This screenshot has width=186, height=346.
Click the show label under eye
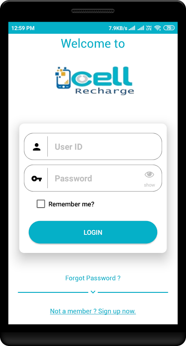click(149, 185)
